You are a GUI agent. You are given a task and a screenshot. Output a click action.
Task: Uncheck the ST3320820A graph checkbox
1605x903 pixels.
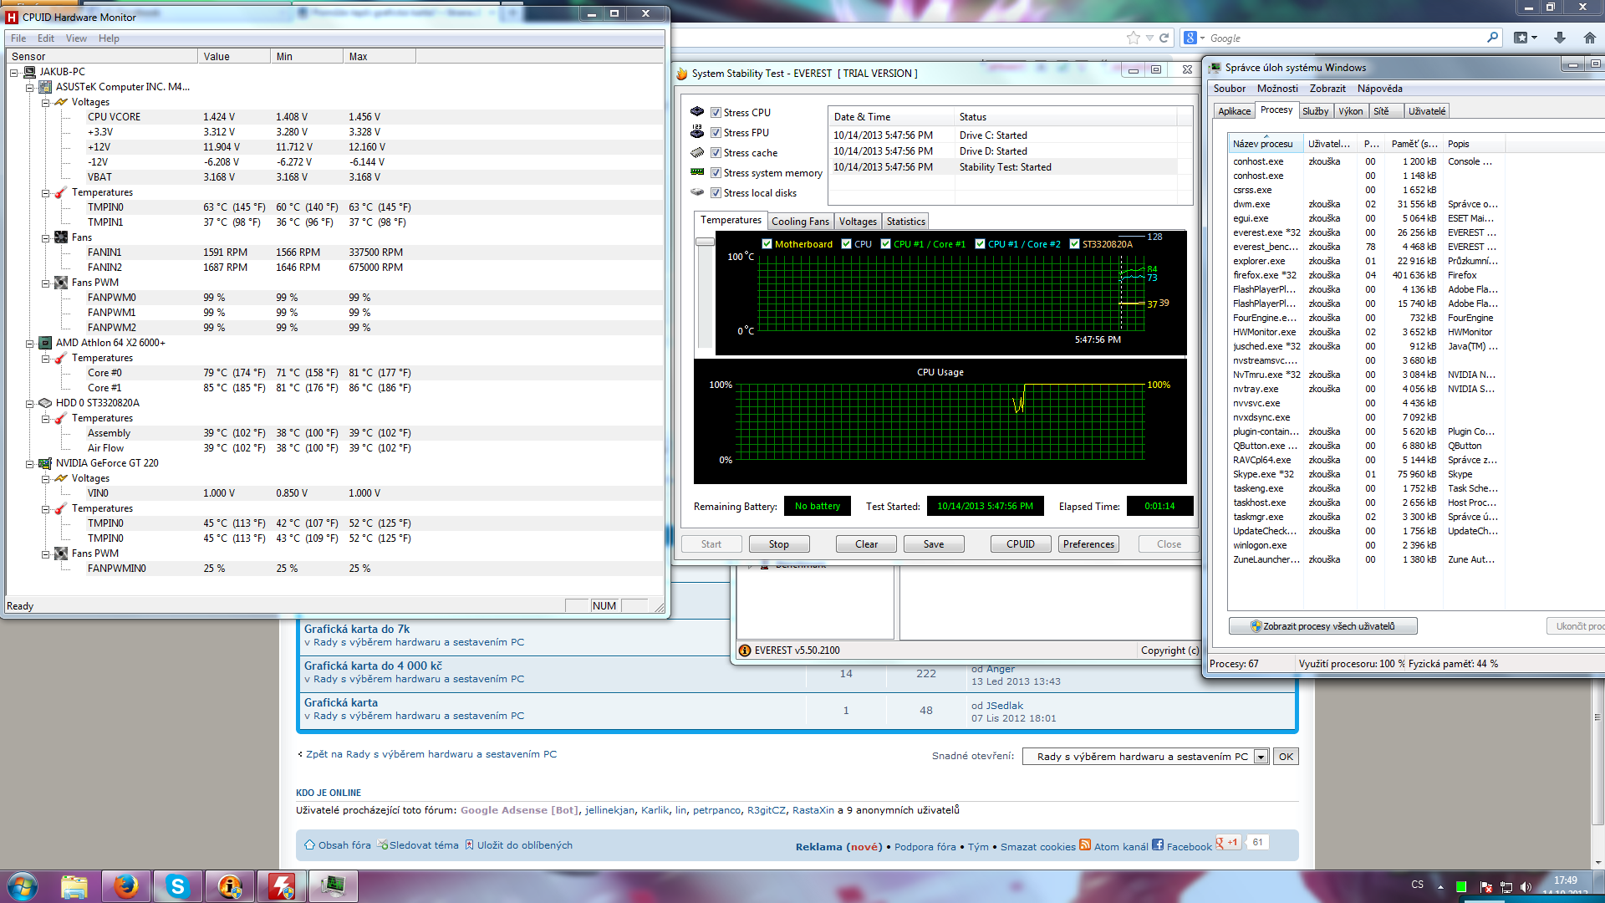tap(1074, 244)
